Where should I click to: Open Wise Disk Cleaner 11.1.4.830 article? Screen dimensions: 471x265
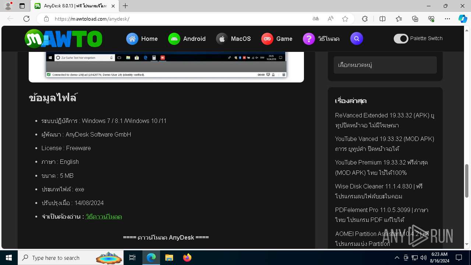(x=379, y=191)
